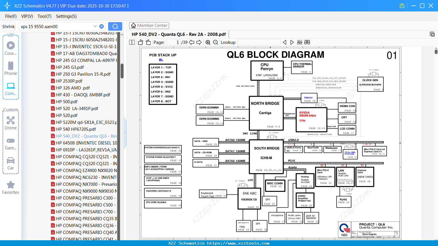
Task: Open HP 250 G3 Pavilion 15-R.pdf
Action: (83, 74)
